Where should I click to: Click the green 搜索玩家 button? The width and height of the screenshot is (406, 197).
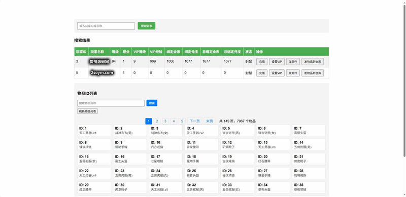147,26
